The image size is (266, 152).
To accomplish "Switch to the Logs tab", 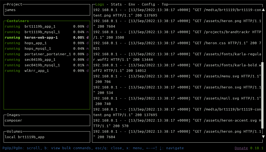I will (100, 4).
